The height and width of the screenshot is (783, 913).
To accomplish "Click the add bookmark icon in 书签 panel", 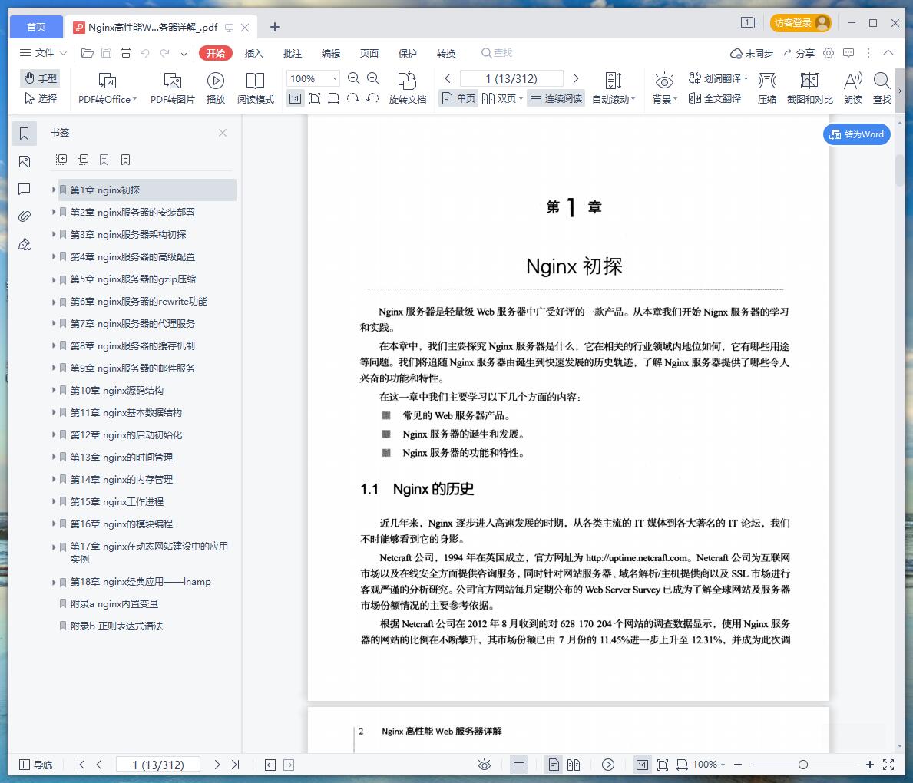I will pyautogui.click(x=104, y=160).
